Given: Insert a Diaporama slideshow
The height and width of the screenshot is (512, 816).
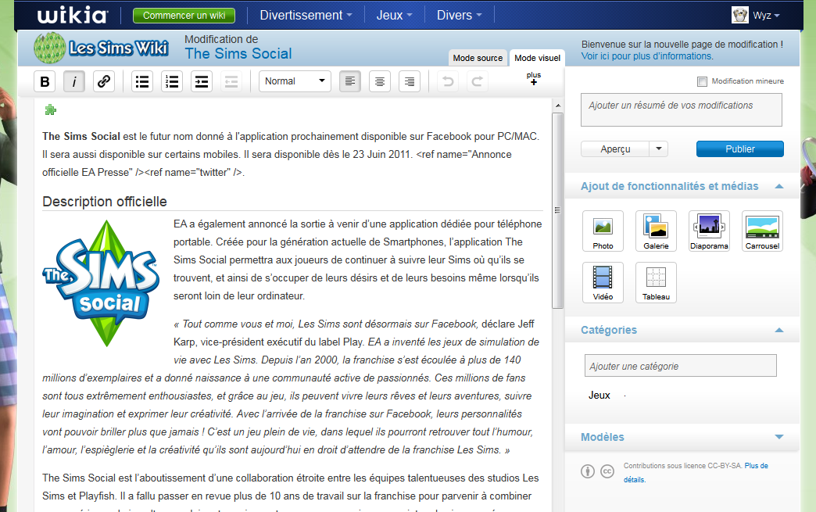Looking at the screenshot, I should point(709,231).
